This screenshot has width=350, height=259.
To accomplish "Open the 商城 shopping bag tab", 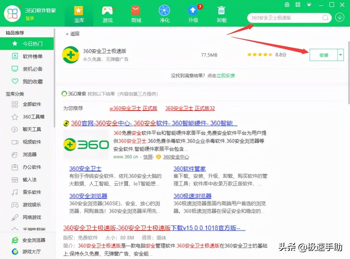I will [136, 14].
